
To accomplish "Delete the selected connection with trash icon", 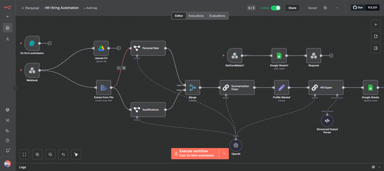I will (124, 68).
